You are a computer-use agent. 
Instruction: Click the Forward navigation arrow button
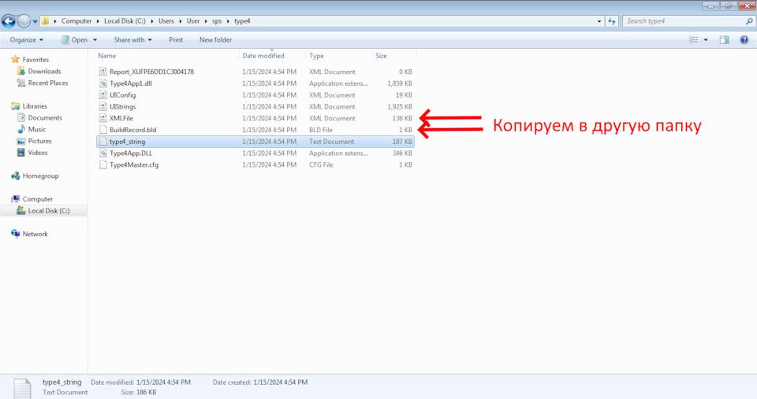[24, 21]
